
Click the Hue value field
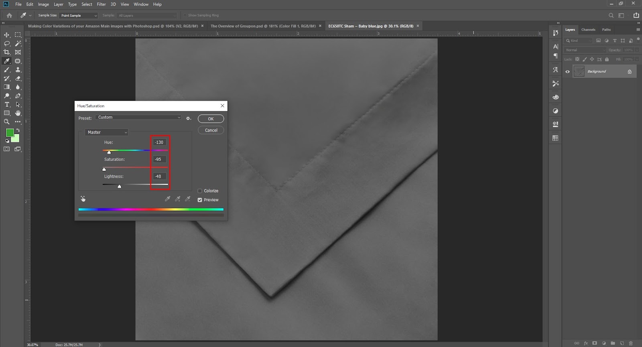[x=159, y=142]
